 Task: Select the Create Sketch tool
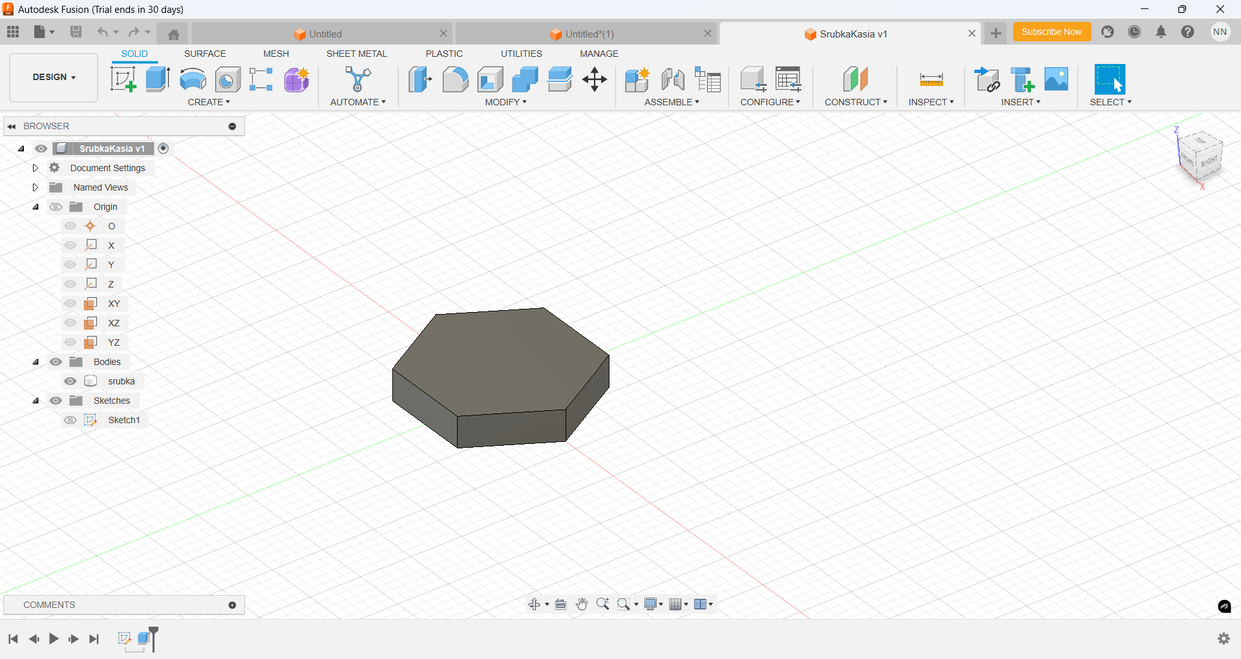pyautogui.click(x=123, y=79)
